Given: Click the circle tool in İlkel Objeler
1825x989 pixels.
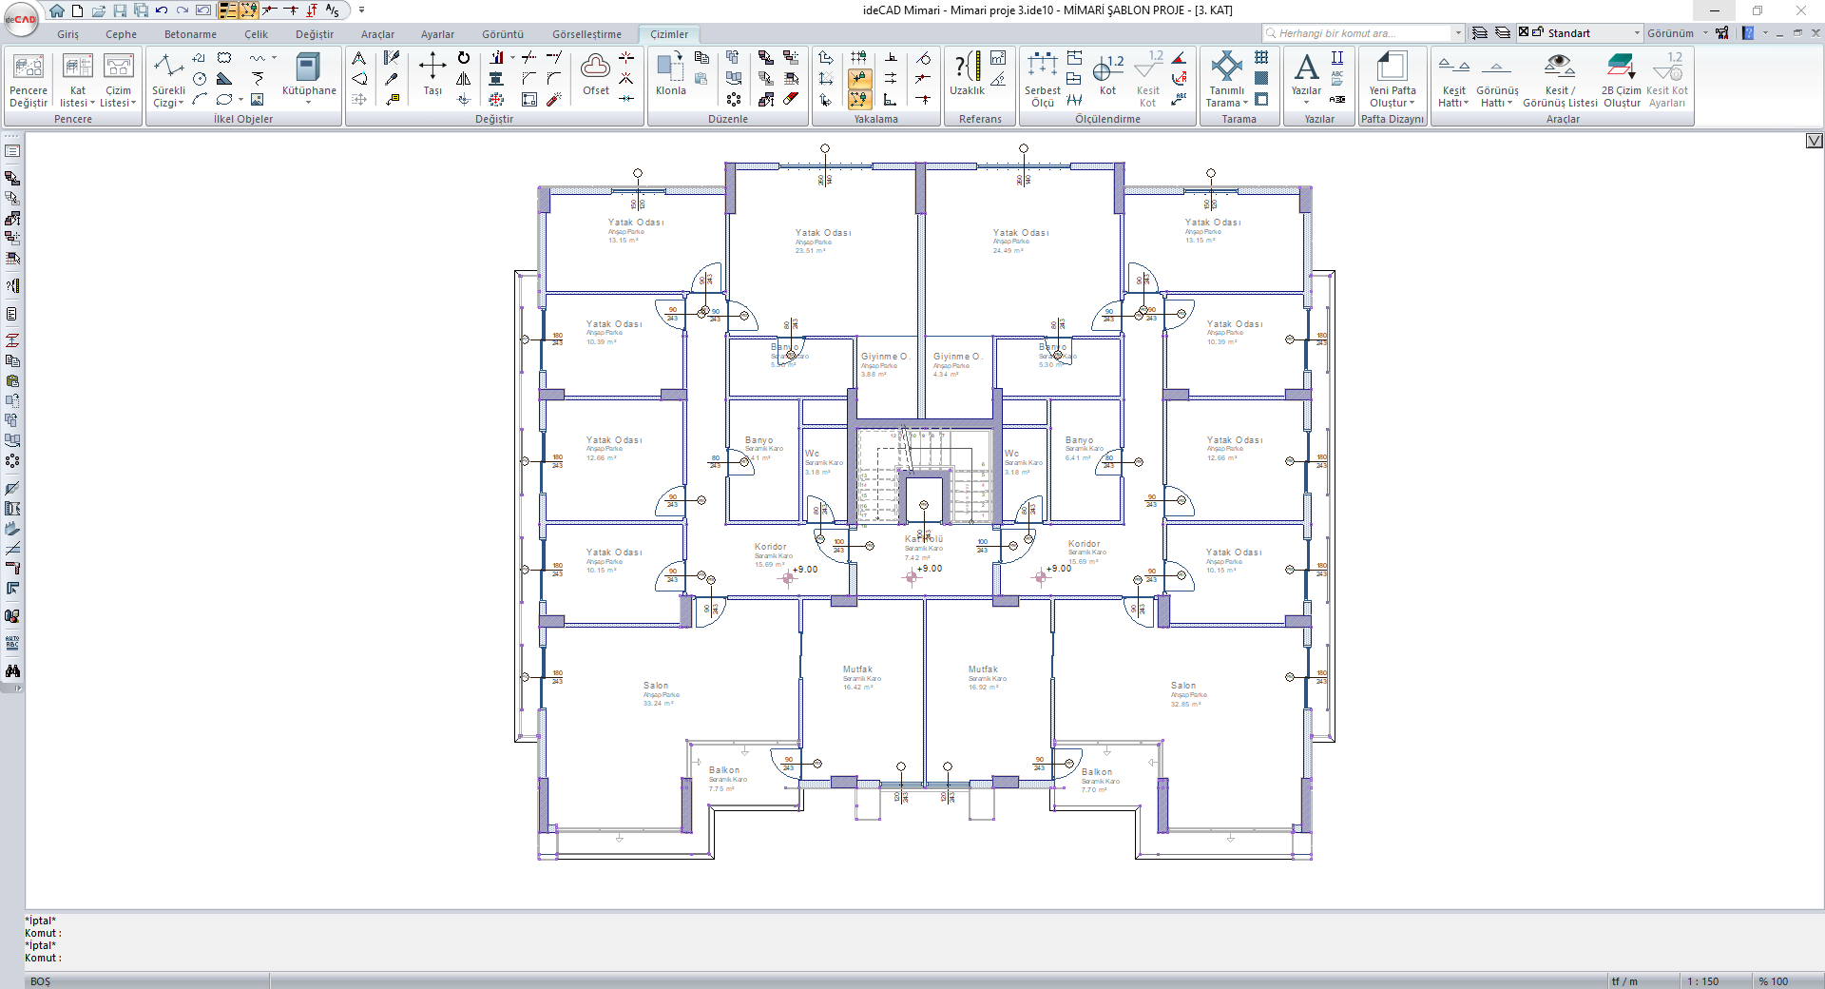Looking at the screenshot, I should [x=200, y=79].
